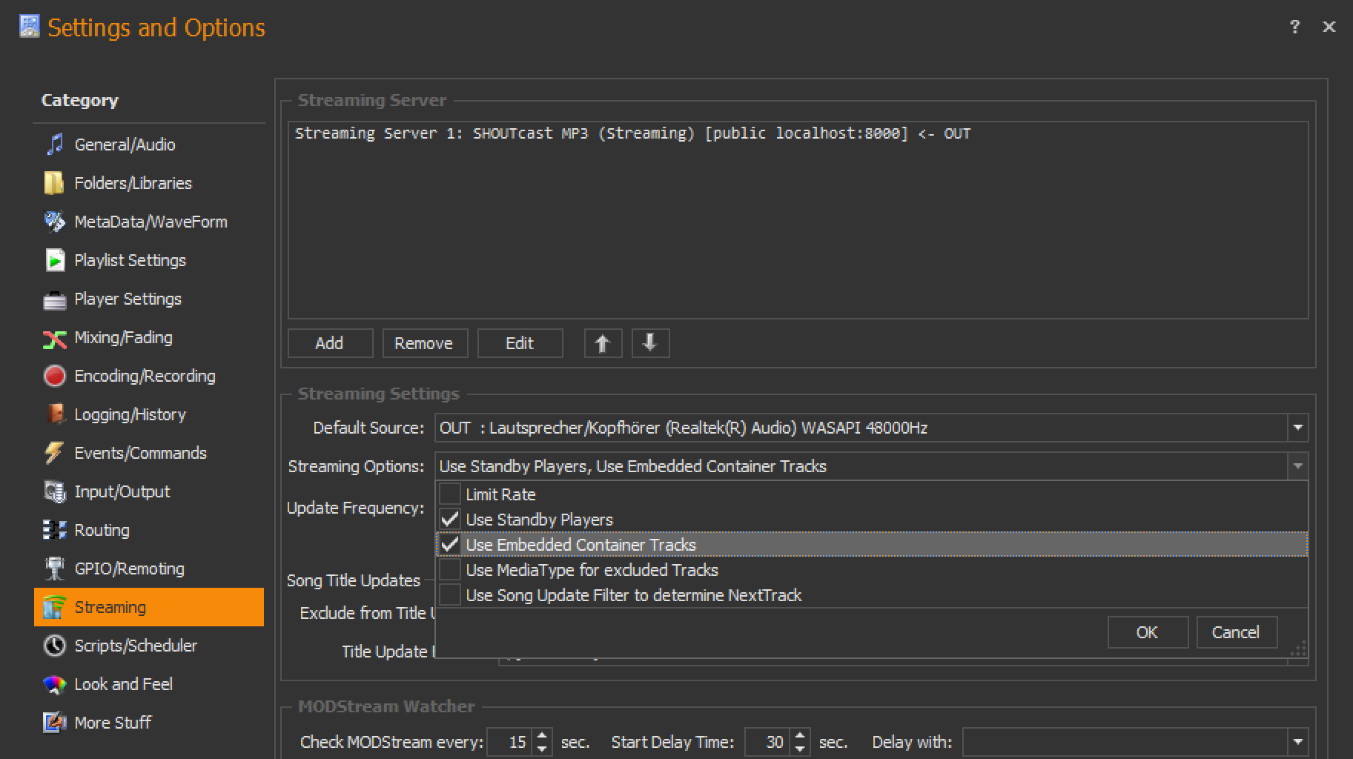Open the Playlist Settings category
This screenshot has height=759, width=1353.
pyautogui.click(x=130, y=260)
